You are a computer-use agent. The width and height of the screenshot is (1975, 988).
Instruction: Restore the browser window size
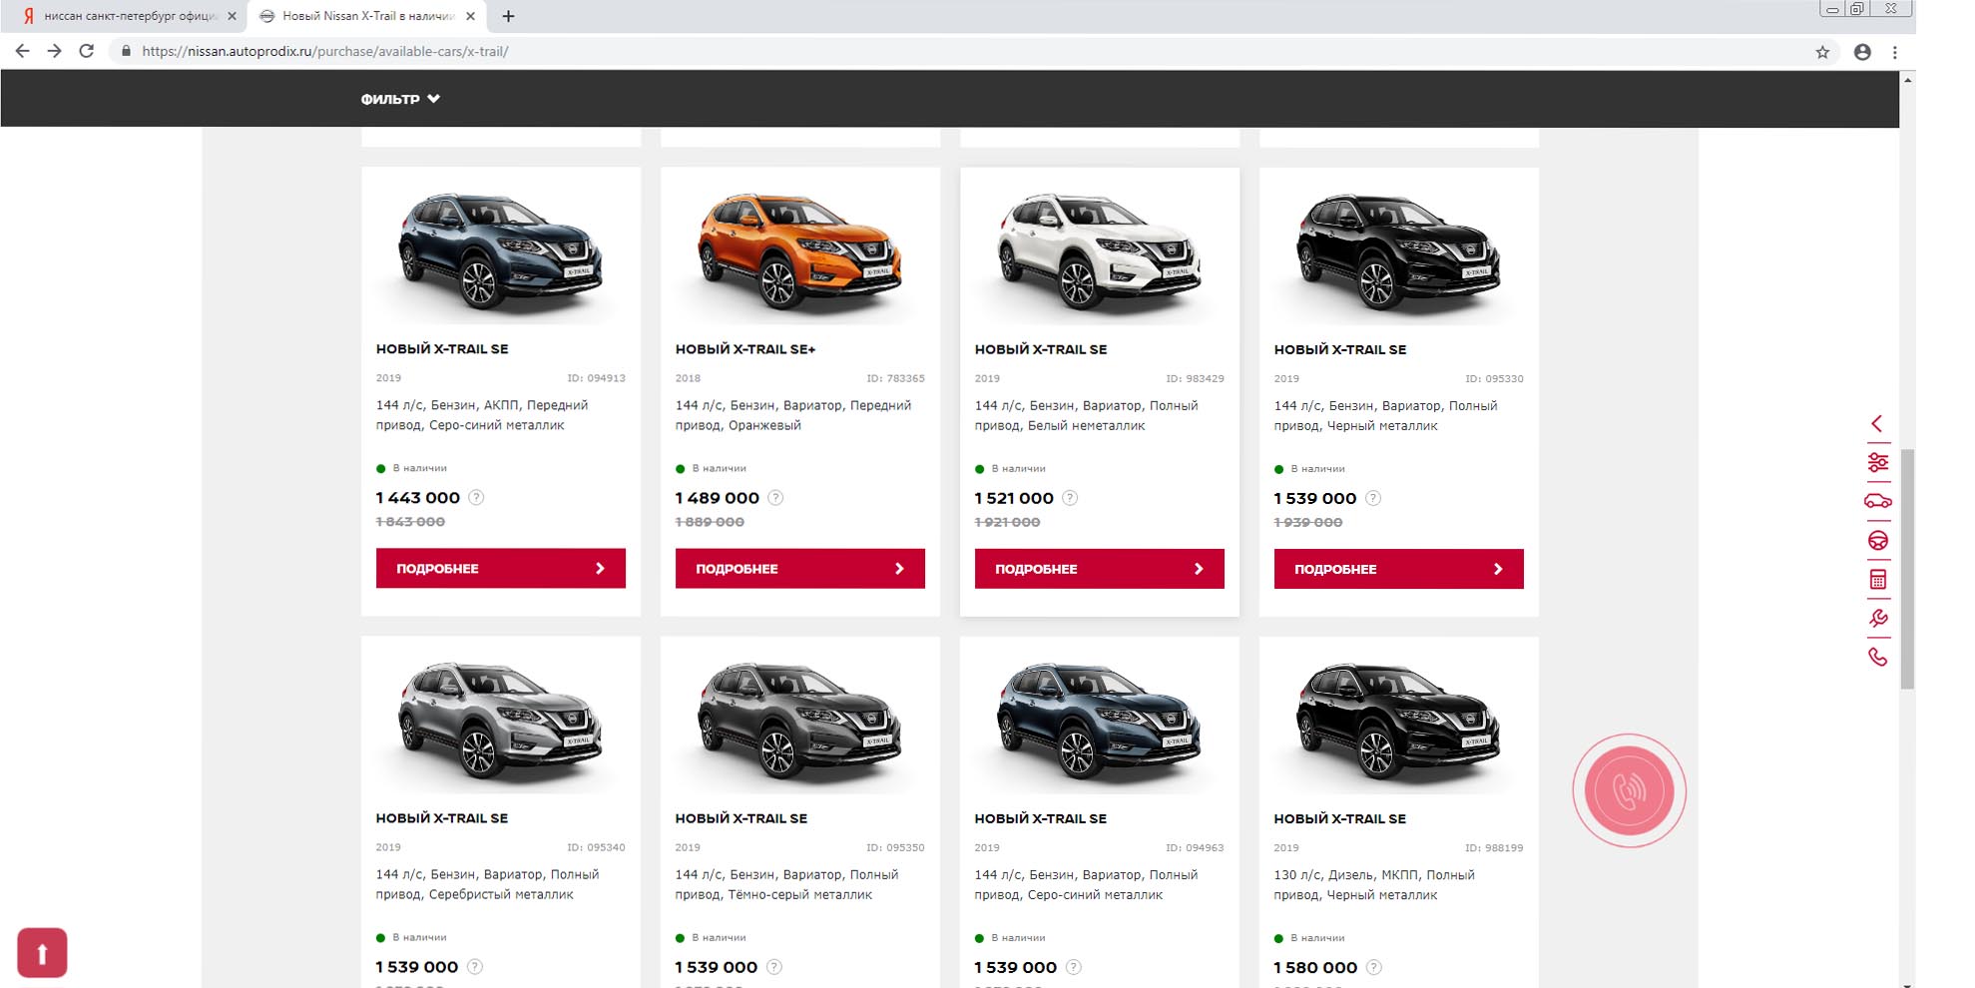click(1857, 9)
